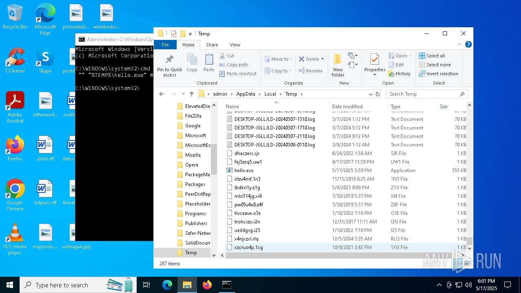Click History in ribbon

(399, 74)
